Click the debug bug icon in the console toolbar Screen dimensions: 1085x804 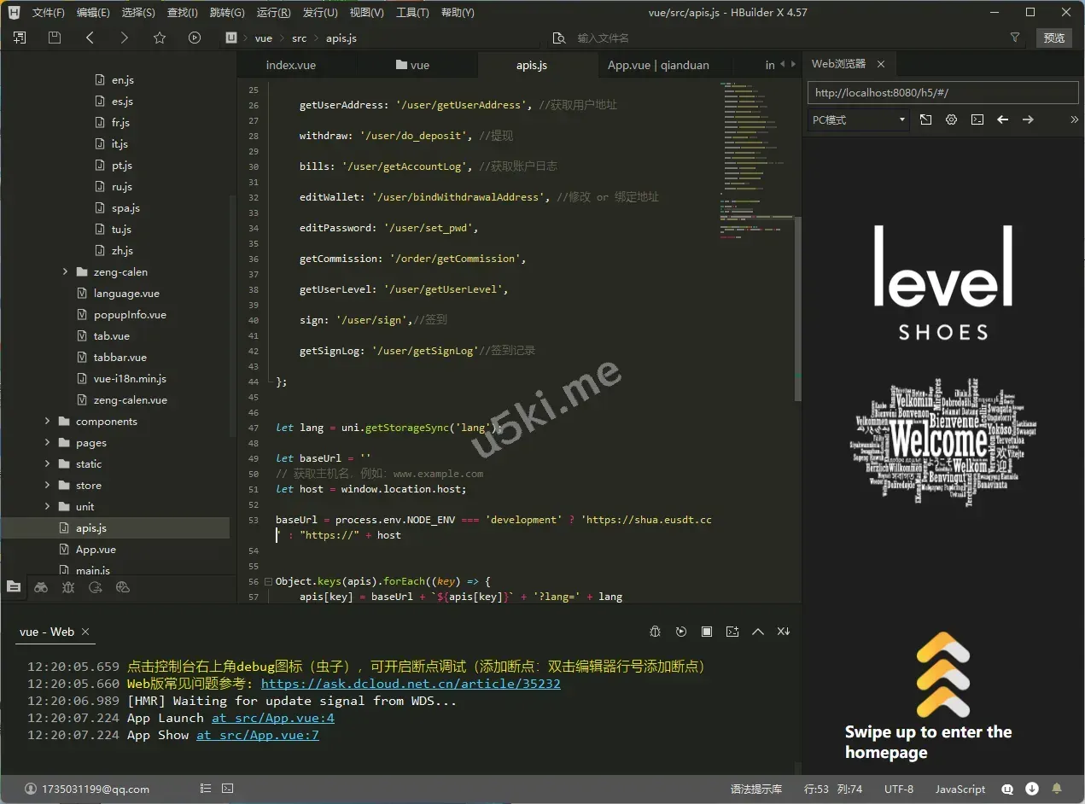656,632
